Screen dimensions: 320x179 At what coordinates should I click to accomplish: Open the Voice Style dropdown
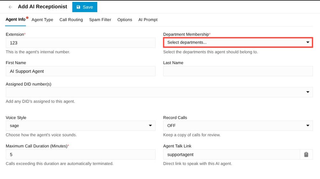click(x=81, y=126)
